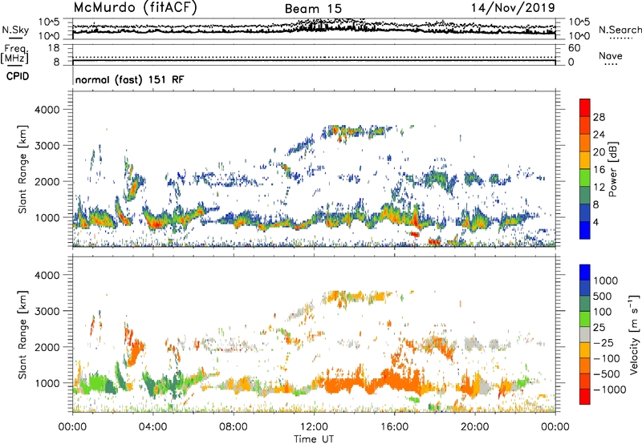Click the Nave legend label
The width and height of the screenshot is (642, 444).
[611, 56]
